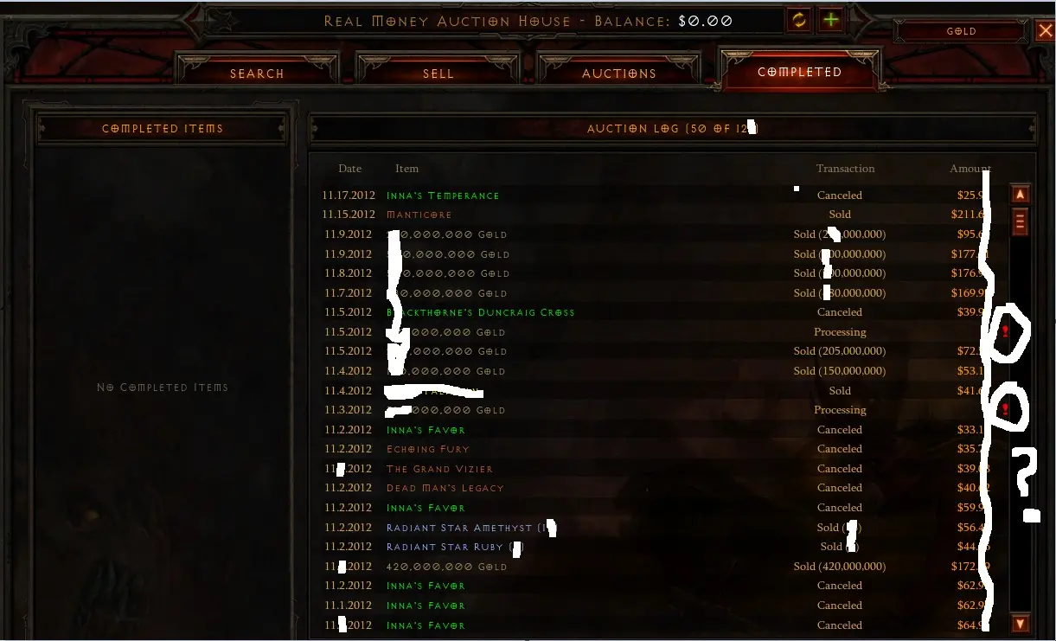Sort log by Transaction column header
Image resolution: width=1056 pixels, height=641 pixels.
click(x=845, y=169)
